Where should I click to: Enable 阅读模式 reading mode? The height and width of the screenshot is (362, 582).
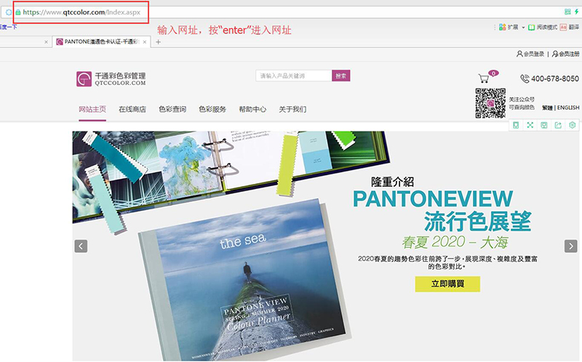[x=543, y=27]
